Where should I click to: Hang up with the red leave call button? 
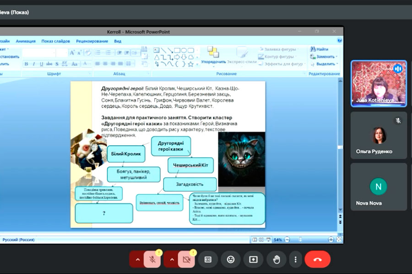318,259
